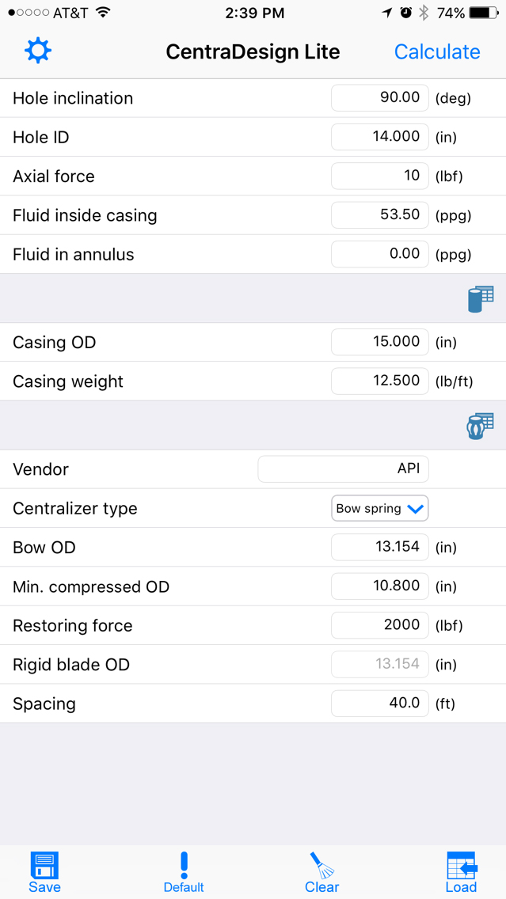506x899 pixels.
Task: Tap the Spacing input field
Action: click(380, 704)
